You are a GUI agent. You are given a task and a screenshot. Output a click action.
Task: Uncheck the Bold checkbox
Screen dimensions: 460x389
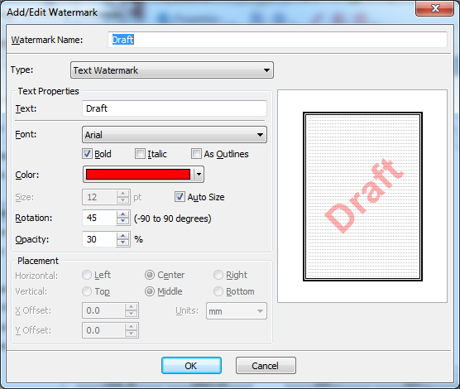(87, 154)
